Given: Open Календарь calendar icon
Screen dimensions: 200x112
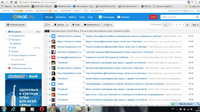Looking at the screenshot, I should pos(100,17).
